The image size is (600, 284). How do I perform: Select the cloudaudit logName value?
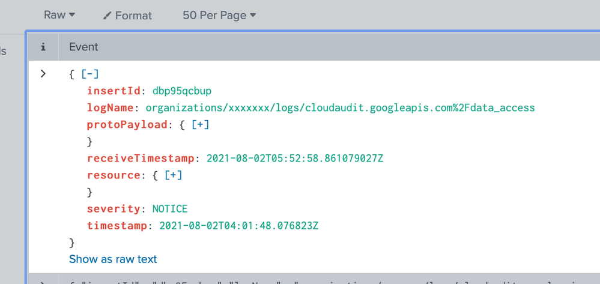point(340,107)
